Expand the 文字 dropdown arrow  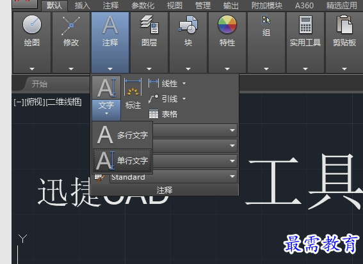106,114
